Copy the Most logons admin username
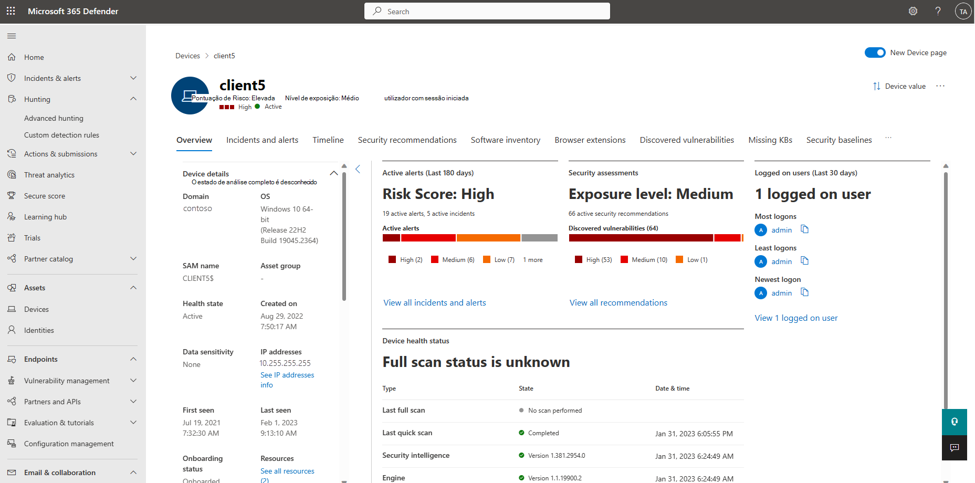The height and width of the screenshot is (483, 975). click(x=804, y=229)
